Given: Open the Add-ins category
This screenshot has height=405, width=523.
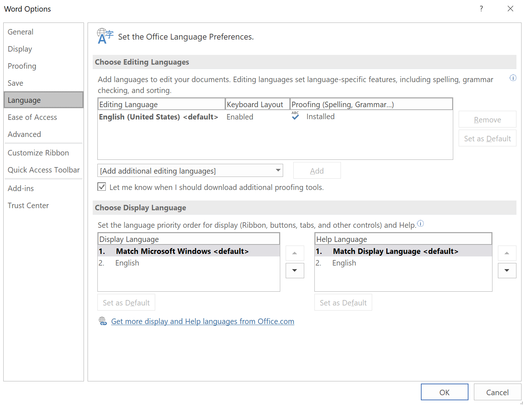Looking at the screenshot, I should click(x=44, y=189).
